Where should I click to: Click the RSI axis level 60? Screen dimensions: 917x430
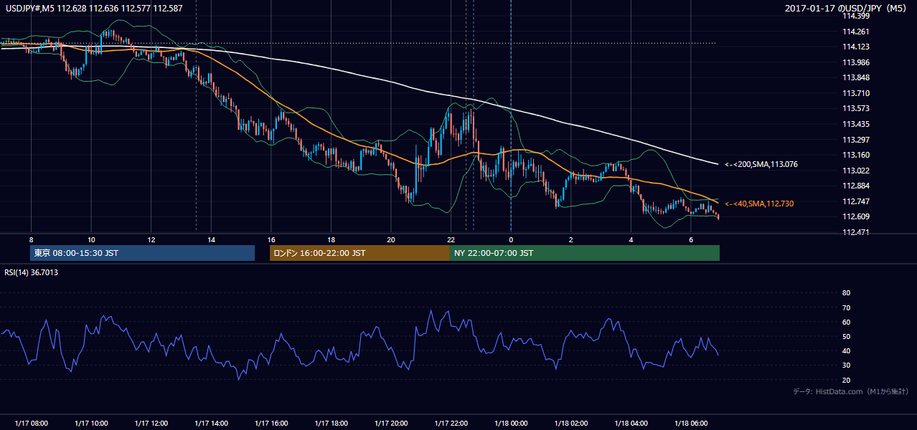tap(846, 322)
